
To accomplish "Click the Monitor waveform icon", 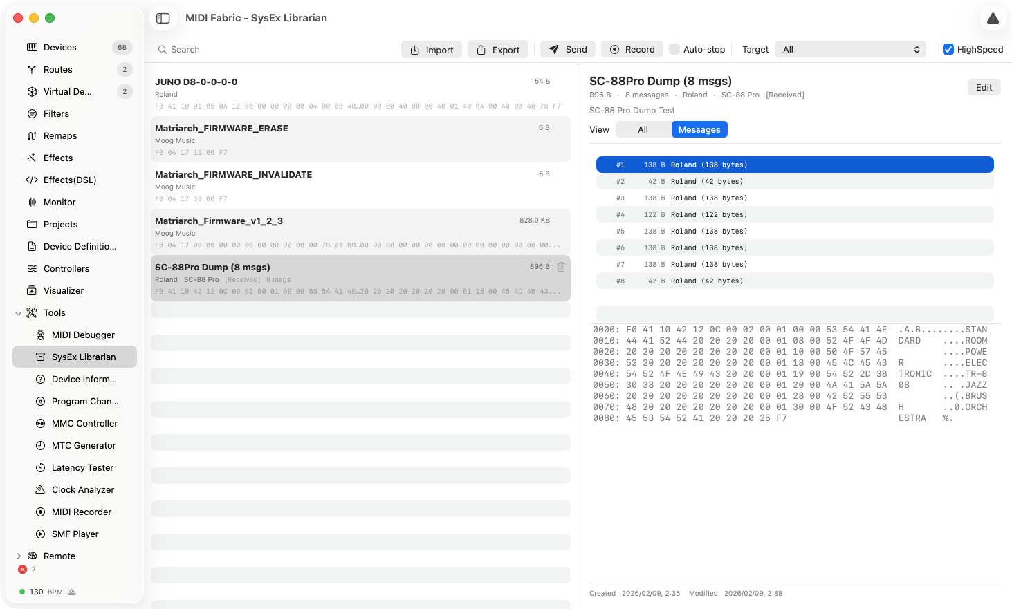I will (x=32, y=202).
